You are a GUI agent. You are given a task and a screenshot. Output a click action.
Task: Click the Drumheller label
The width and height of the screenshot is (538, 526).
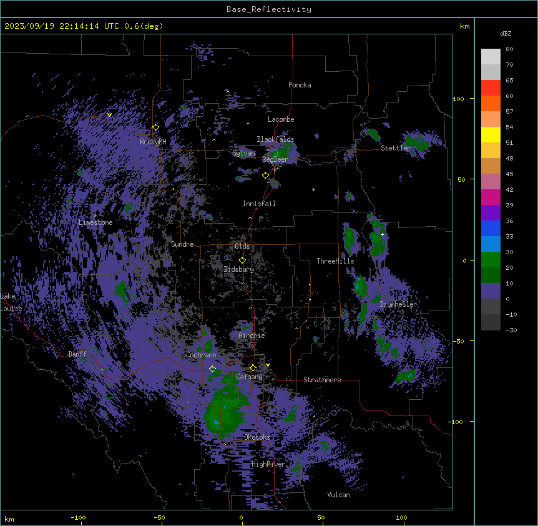398,304
